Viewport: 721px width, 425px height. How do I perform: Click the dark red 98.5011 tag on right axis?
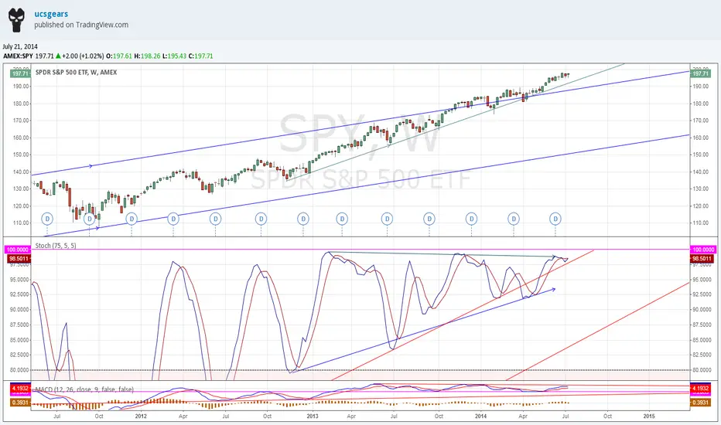click(702, 259)
